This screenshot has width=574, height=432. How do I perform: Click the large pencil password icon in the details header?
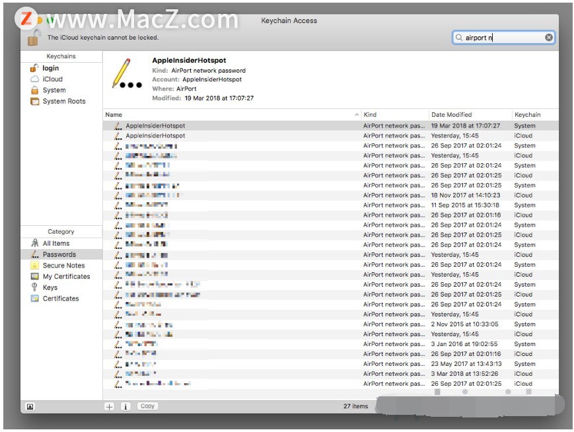pyautogui.click(x=126, y=73)
